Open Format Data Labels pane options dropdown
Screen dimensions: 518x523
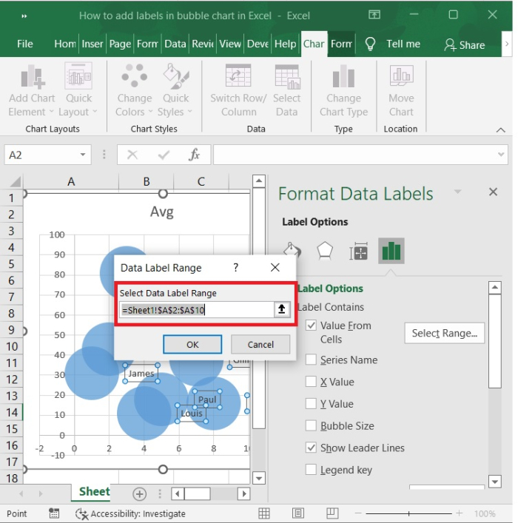tap(457, 192)
